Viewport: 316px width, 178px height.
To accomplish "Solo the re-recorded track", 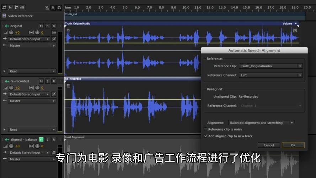I will click(x=48, y=81).
